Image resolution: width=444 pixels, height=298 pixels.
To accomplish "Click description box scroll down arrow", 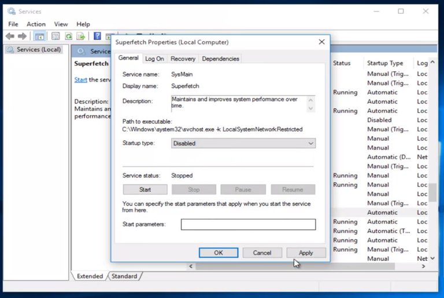I will [x=310, y=108].
